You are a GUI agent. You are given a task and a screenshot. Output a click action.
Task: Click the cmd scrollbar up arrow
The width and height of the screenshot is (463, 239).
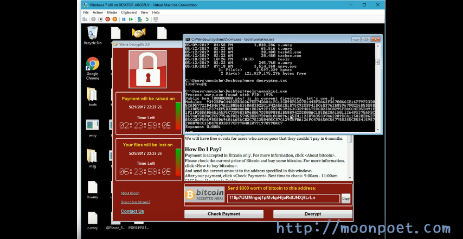pyautogui.click(x=377, y=46)
